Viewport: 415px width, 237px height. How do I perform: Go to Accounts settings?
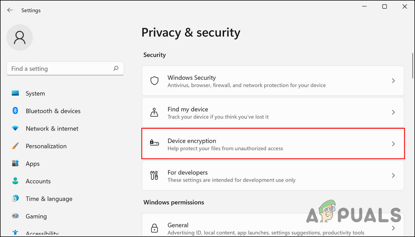[x=38, y=181]
